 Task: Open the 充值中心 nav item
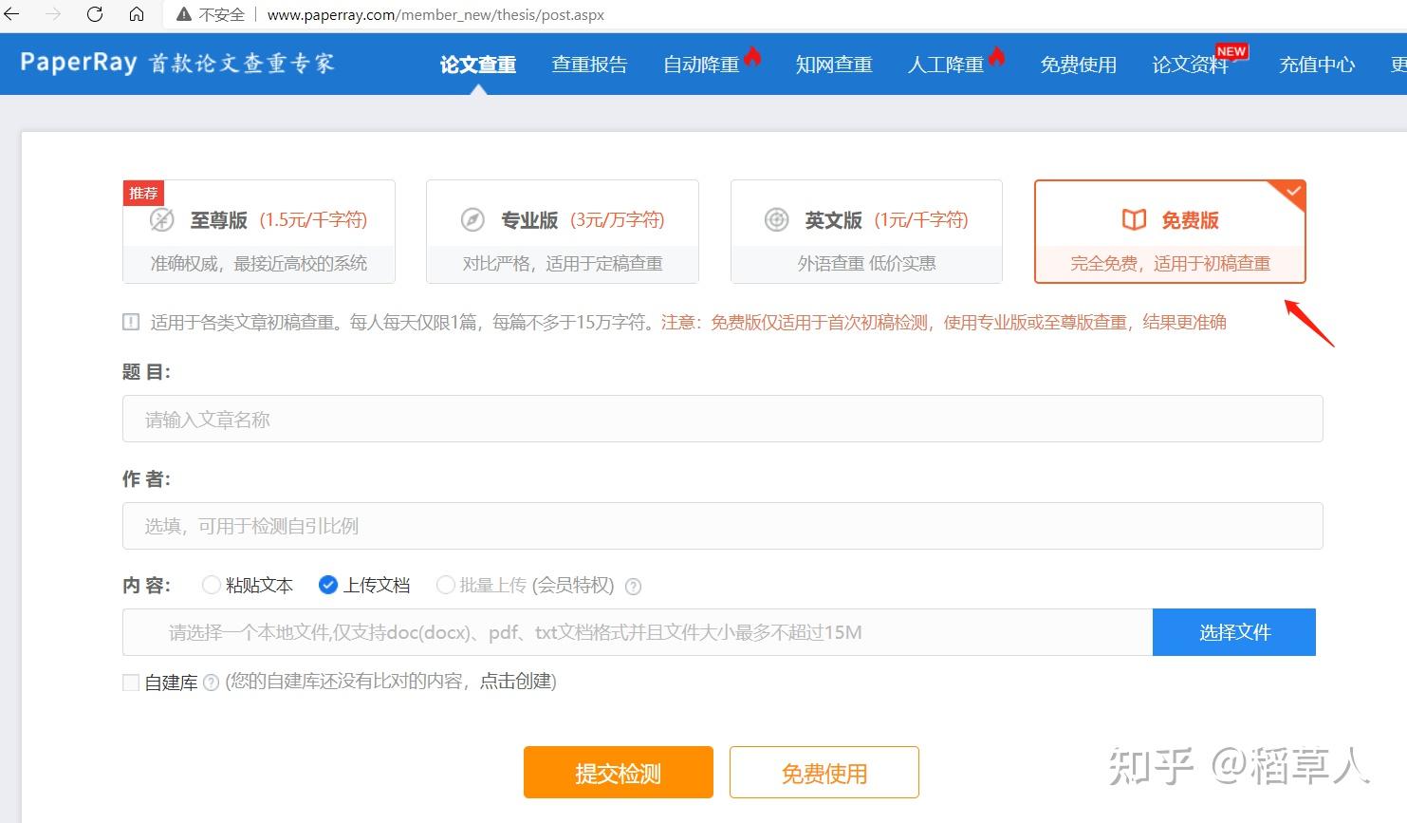1317,65
